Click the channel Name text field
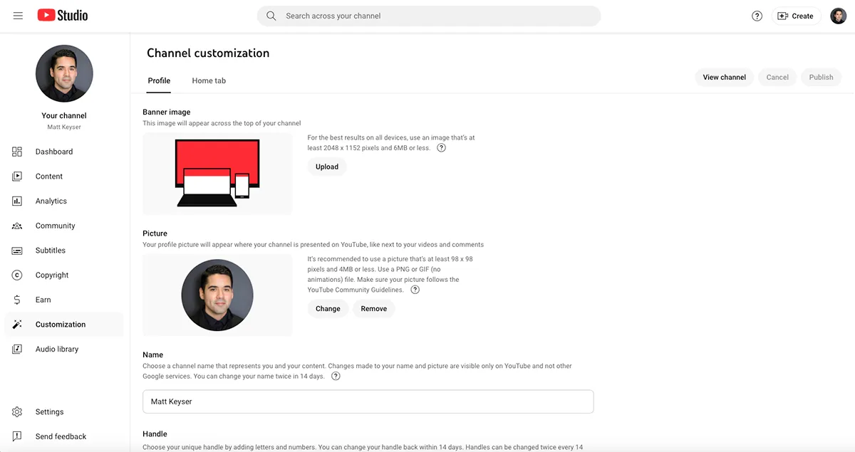The height and width of the screenshot is (452, 855). (x=368, y=401)
